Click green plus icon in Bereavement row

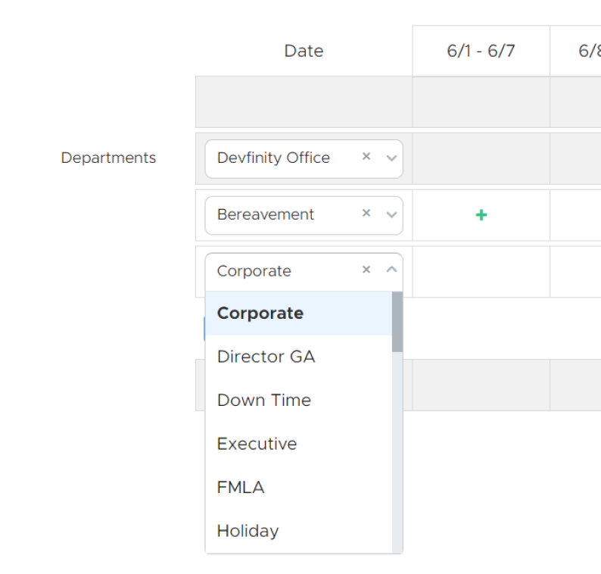pos(481,215)
